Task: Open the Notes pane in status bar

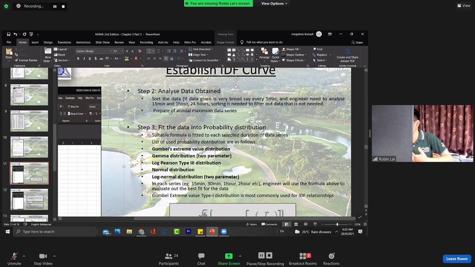Action: click(251, 224)
